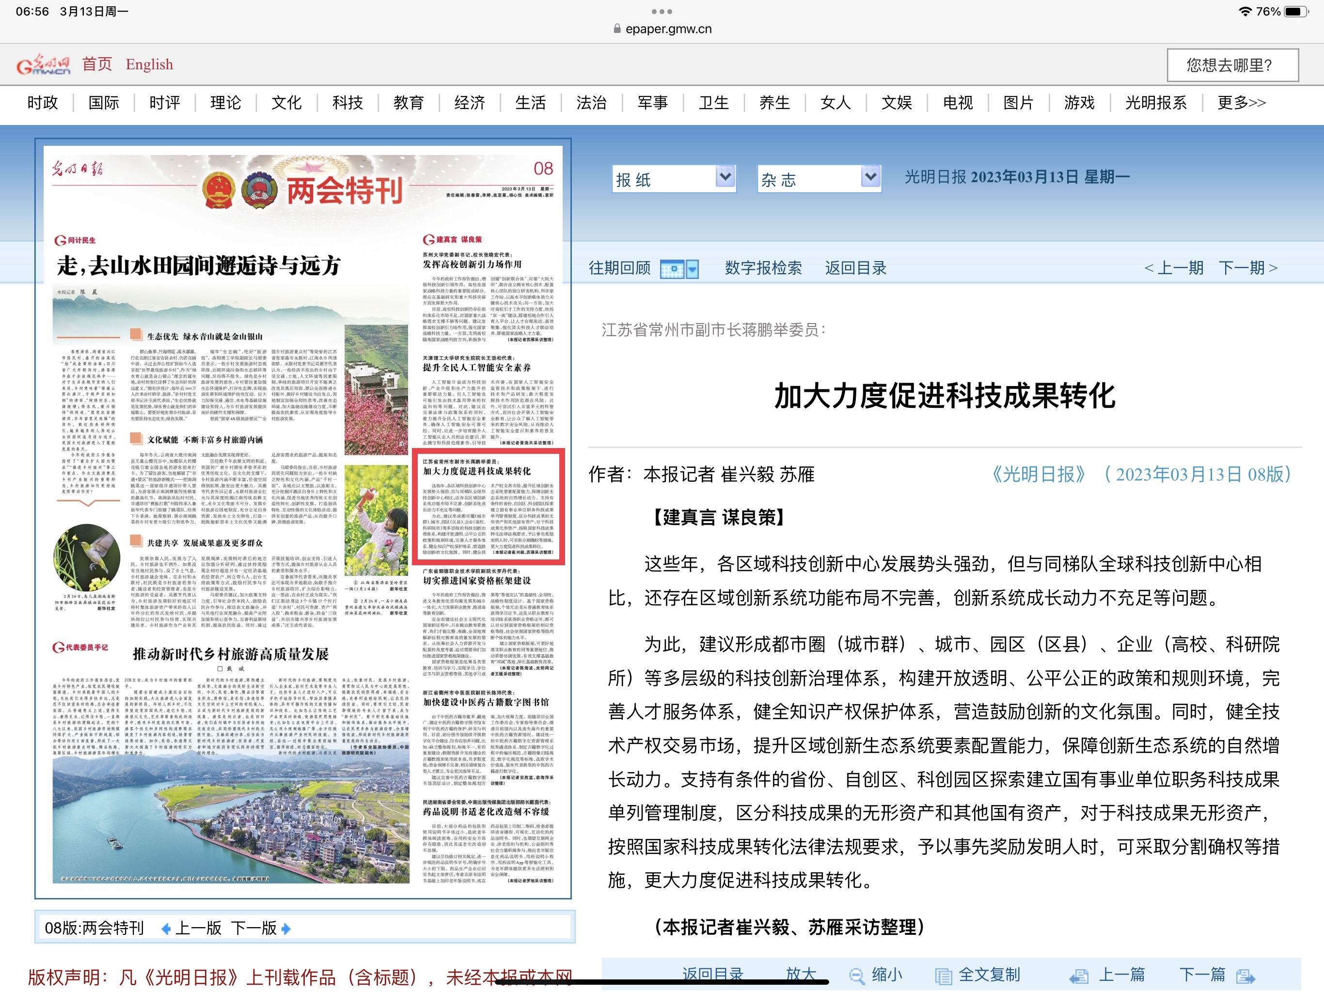The image size is (1324, 992).
Task: Open the 杂志 dropdown selector
Action: [819, 178]
